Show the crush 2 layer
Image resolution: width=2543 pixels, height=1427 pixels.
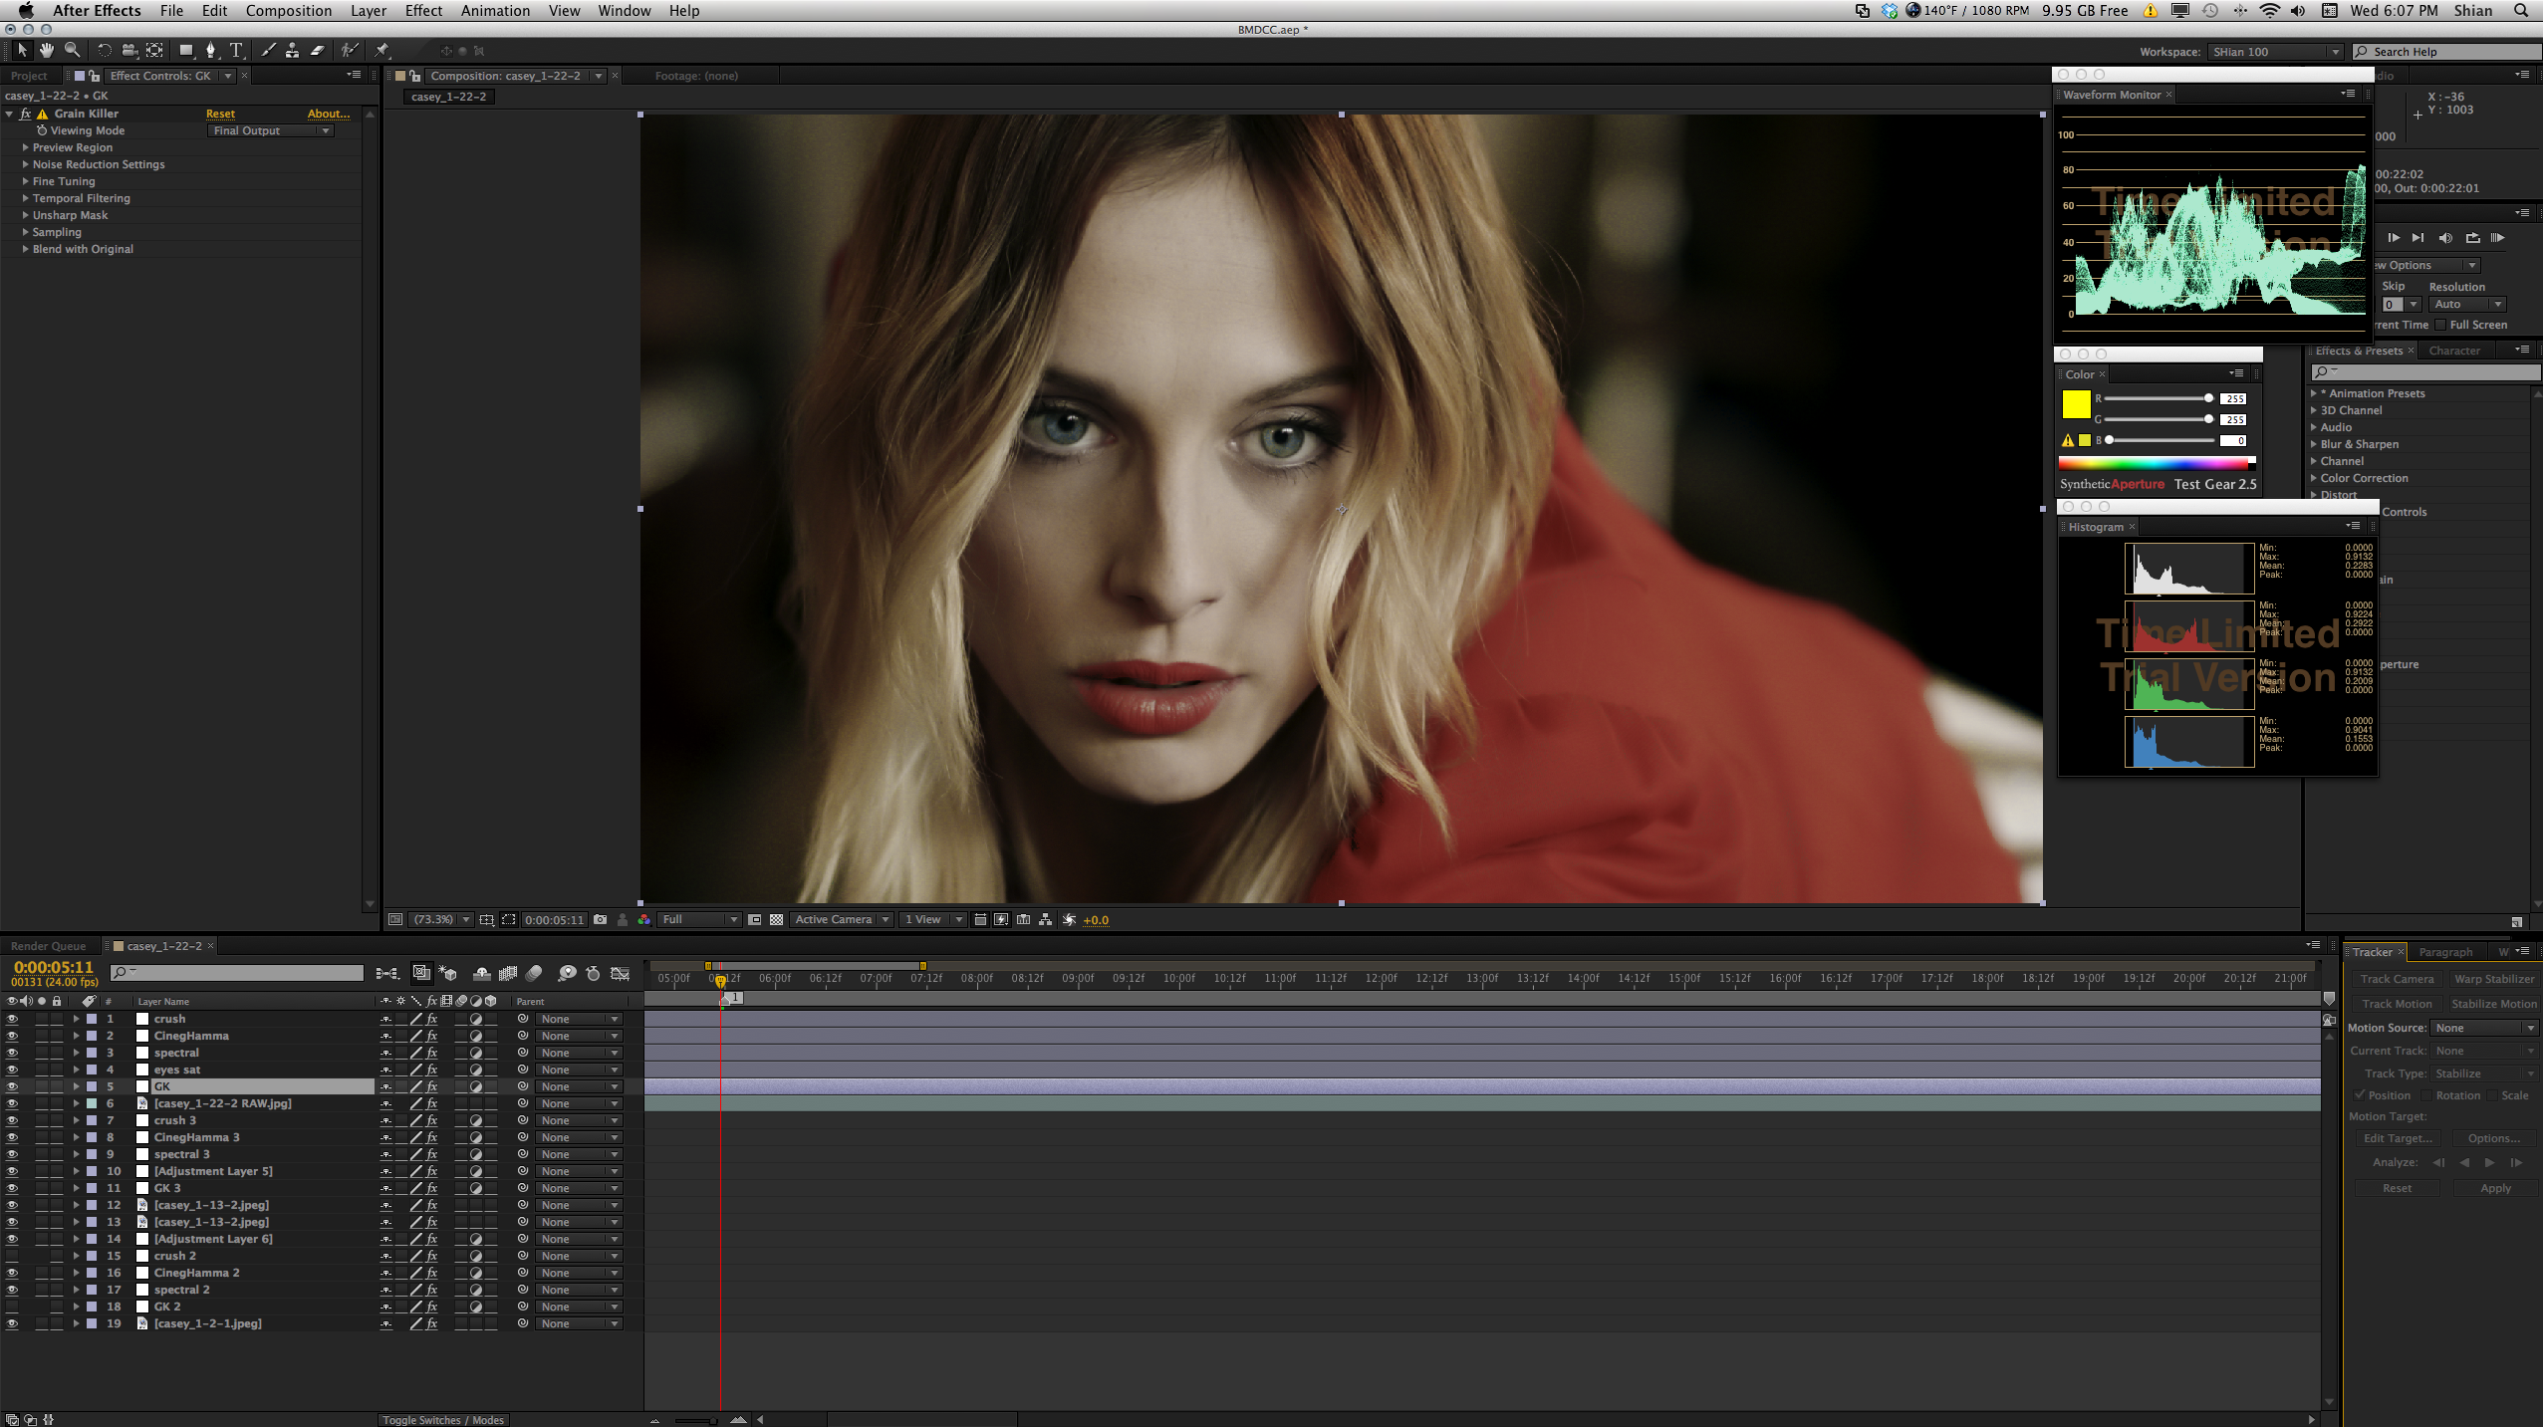point(12,1256)
